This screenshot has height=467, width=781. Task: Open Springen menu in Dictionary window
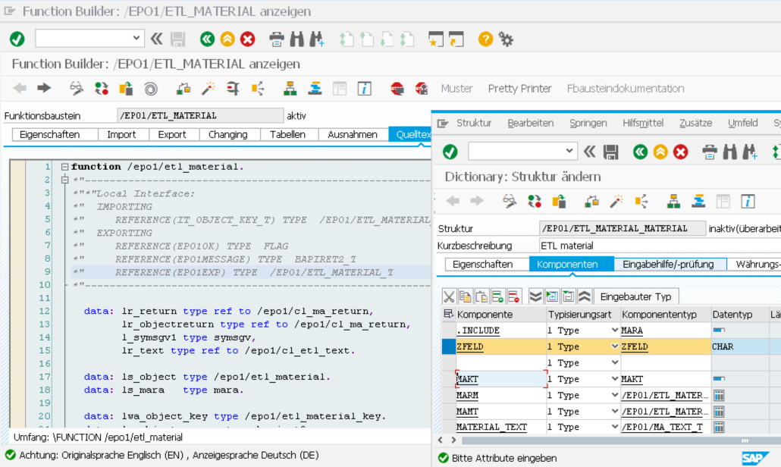588,123
